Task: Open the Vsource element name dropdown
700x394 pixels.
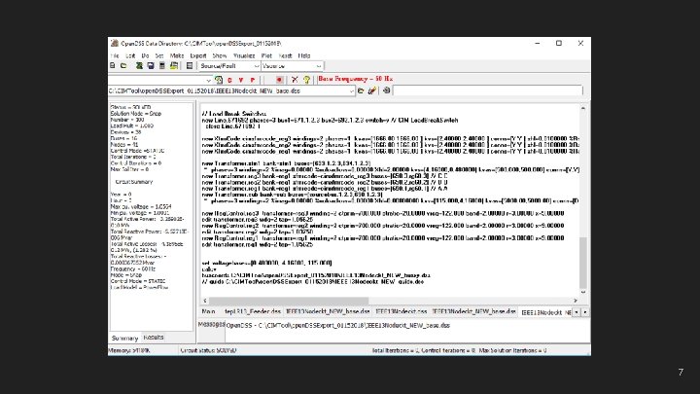Action: [x=292, y=66]
